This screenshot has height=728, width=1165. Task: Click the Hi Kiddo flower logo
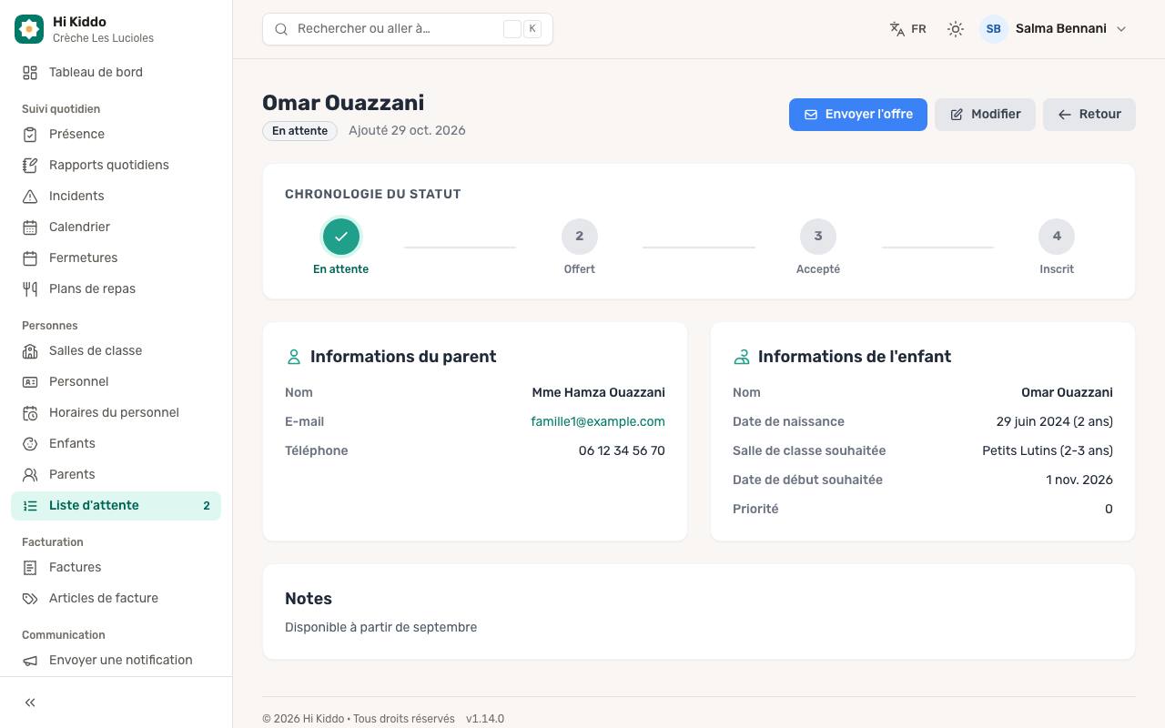click(x=29, y=29)
